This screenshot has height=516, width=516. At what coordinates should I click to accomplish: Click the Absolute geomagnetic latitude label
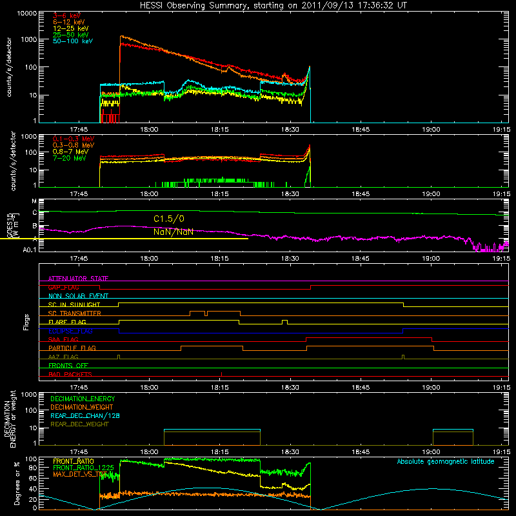[446, 462]
